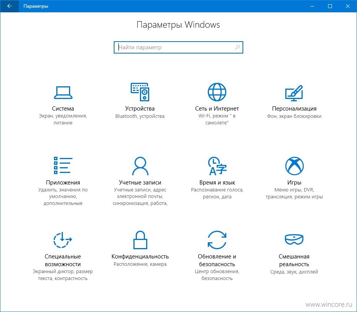Screen dimensions: 357x312
Task: Click 'Экран, уведомления, питание' description
Action: coord(63,119)
